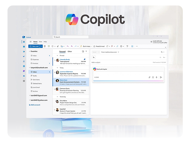This screenshot has height=143, width=190.
Task: Open OneDrive cloud icon in the rail
Action: tap(24, 76)
